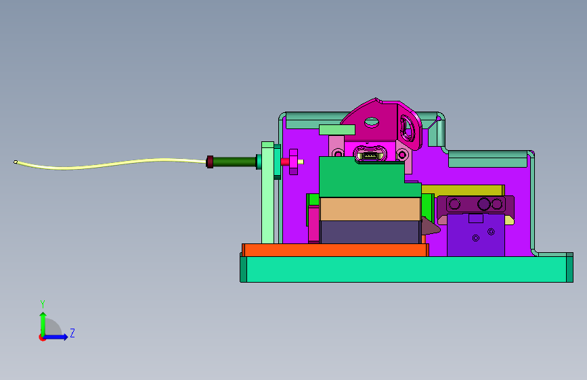Pick the brown cone-shaped tip
The width and height of the screenshot is (587, 380).
point(430,227)
